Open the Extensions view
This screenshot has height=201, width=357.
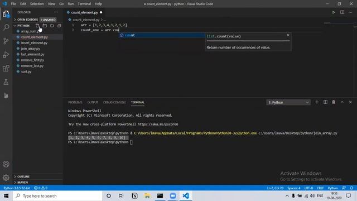(6, 68)
